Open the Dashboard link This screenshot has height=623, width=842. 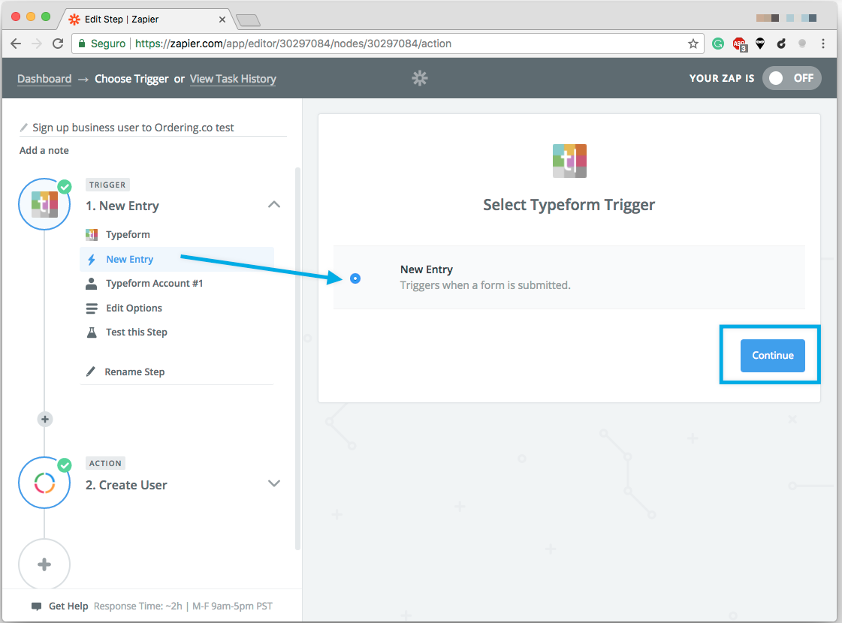(x=44, y=79)
